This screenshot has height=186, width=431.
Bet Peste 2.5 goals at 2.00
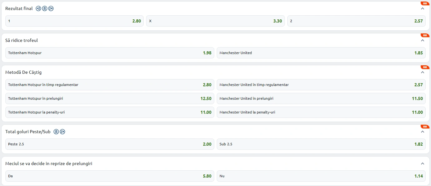point(110,144)
